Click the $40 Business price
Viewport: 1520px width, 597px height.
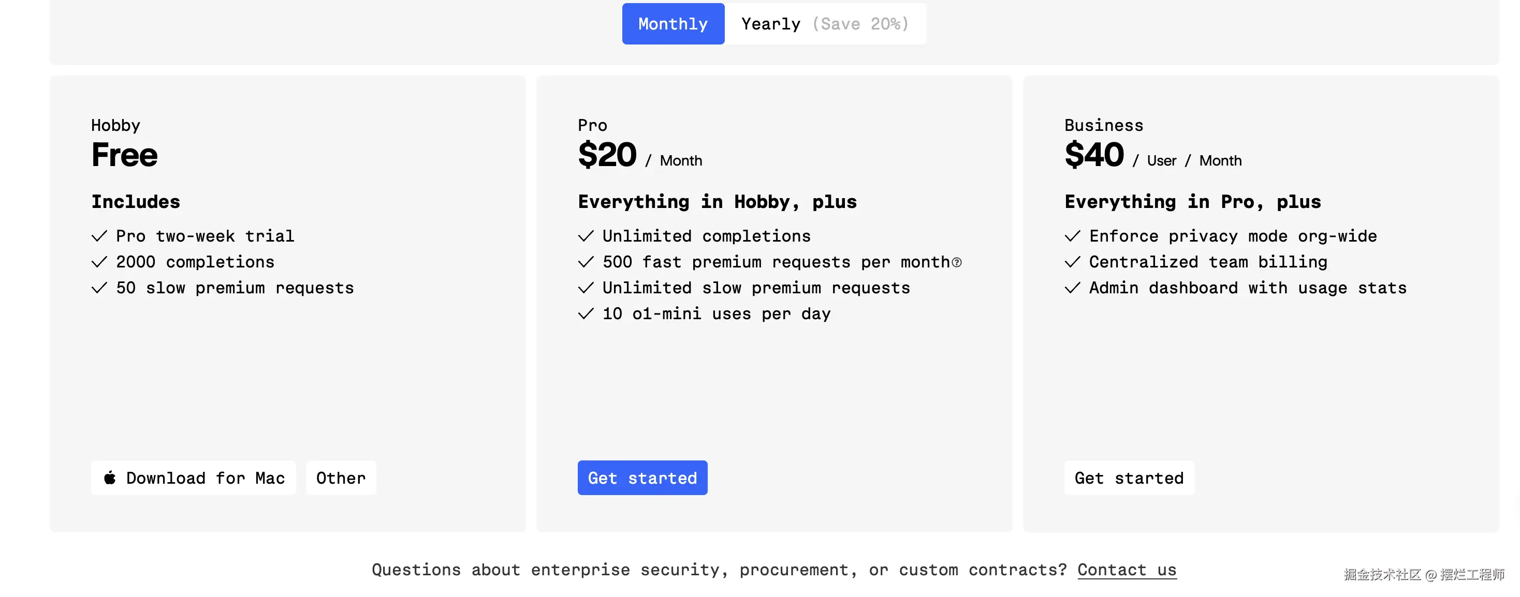point(1094,155)
